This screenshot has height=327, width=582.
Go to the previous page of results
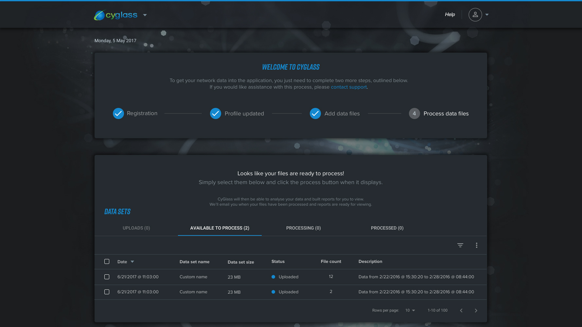[x=461, y=310]
